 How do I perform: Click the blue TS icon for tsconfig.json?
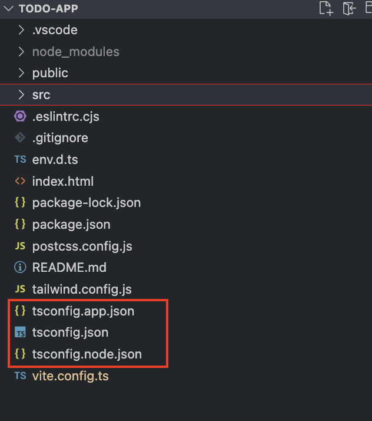pos(20,333)
